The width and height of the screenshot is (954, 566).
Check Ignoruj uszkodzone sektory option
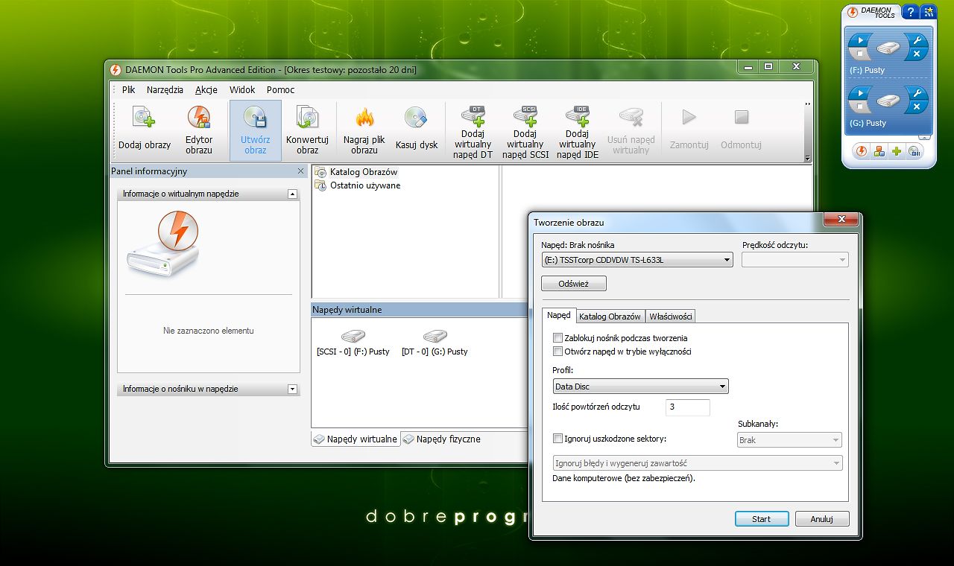pyautogui.click(x=557, y=439)
